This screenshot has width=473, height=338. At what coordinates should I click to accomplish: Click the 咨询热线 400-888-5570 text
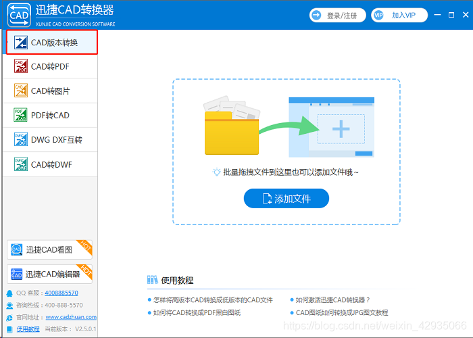coord(49,305)
